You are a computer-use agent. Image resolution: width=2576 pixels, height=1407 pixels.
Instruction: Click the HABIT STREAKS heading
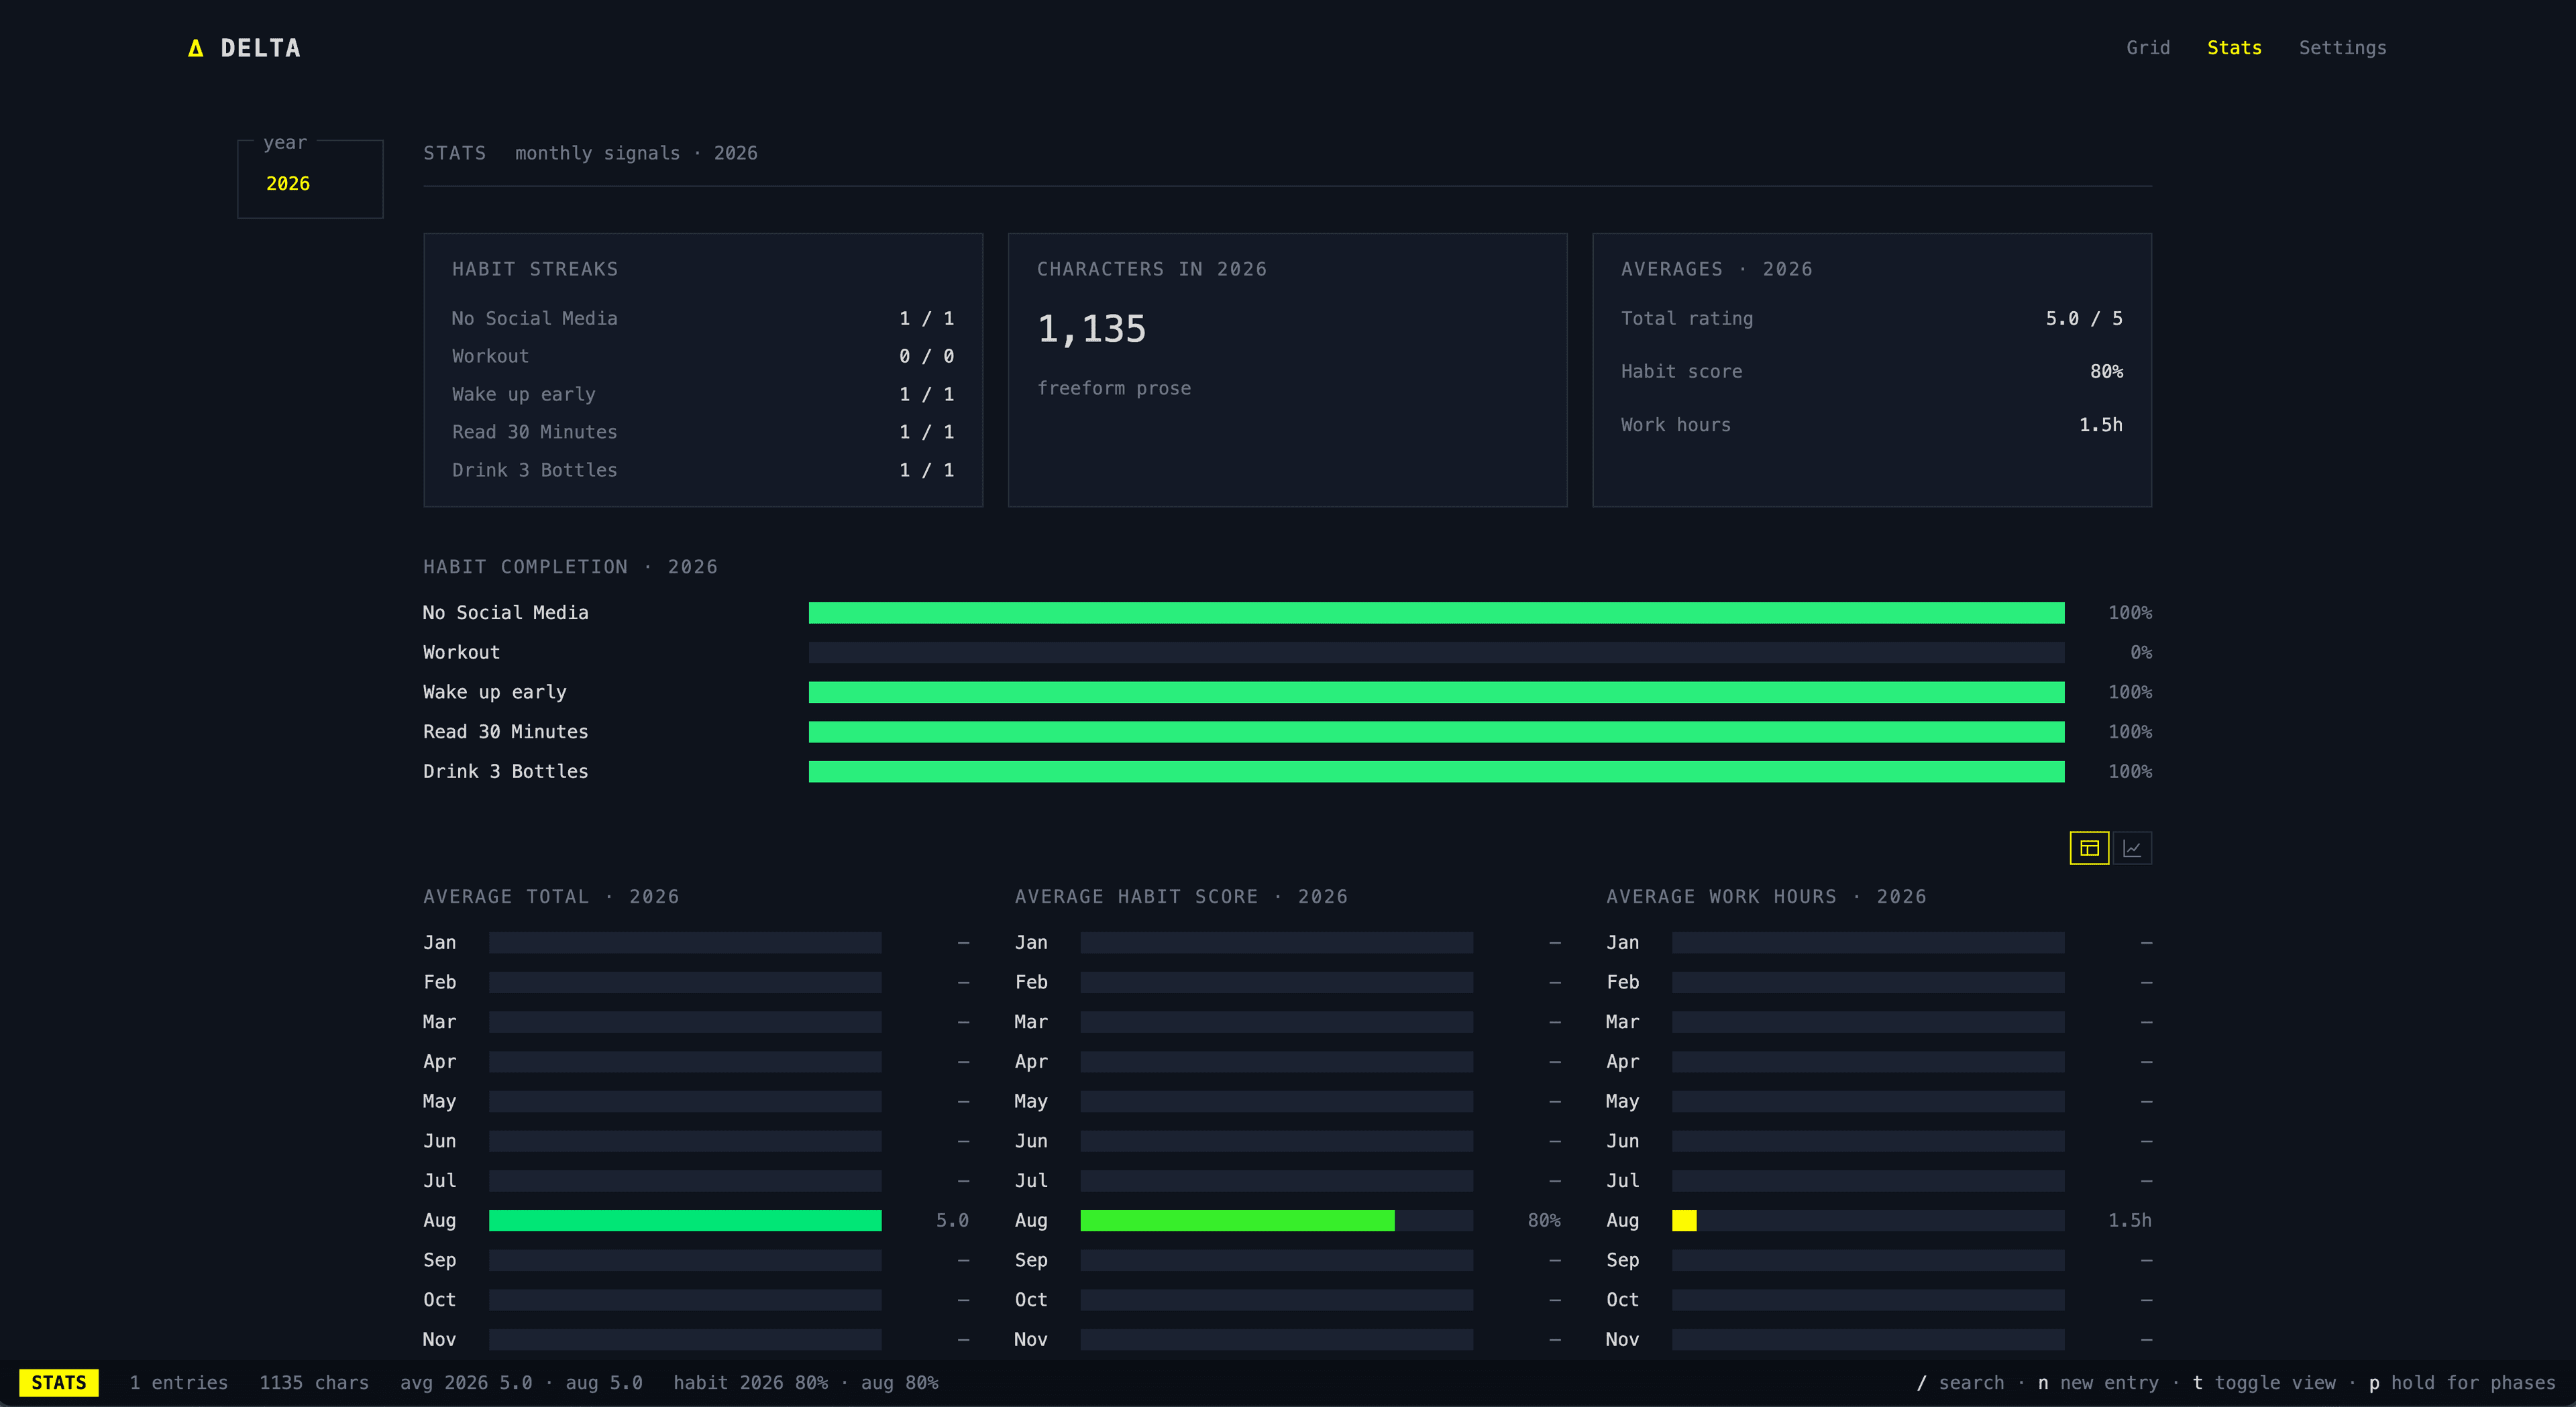[535, 269]
